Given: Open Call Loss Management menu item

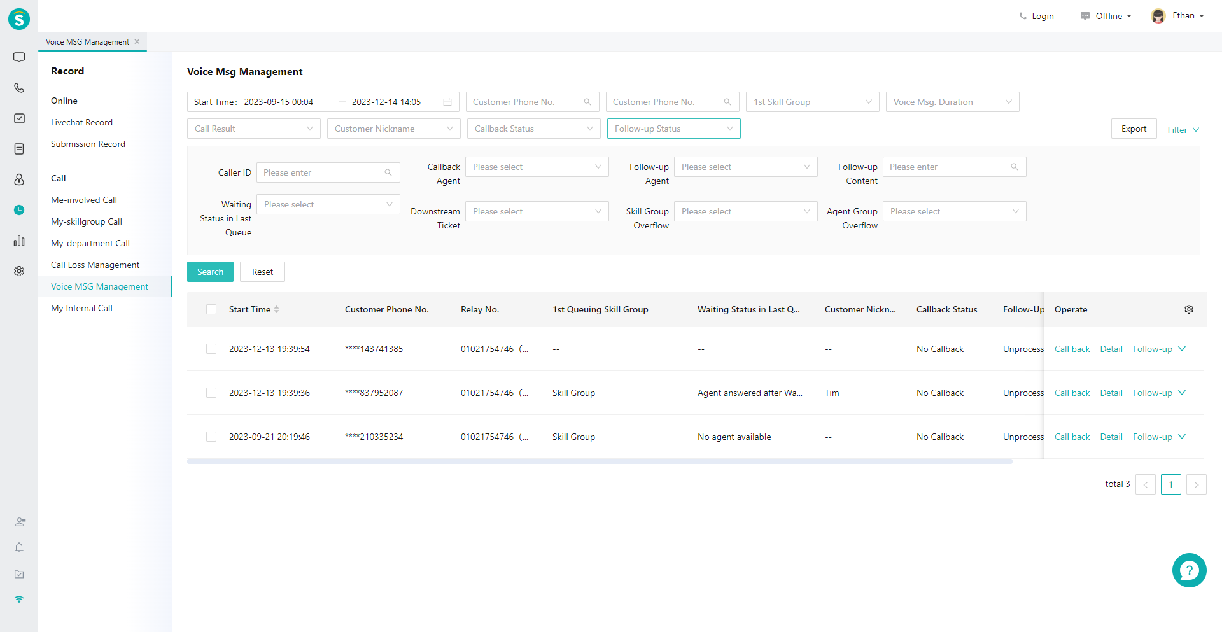Looking at the screenshot, I should (95, 265).
